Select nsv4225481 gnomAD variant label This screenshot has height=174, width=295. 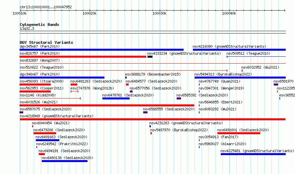click(257, 151)
